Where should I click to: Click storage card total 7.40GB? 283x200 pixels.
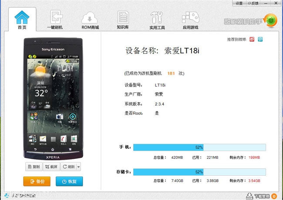pos(177,181)
